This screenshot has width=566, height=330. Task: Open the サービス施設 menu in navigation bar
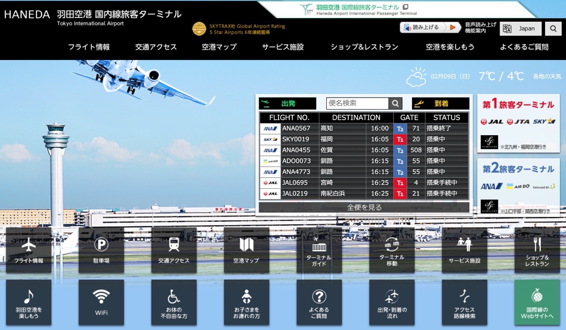coord(283,47)
